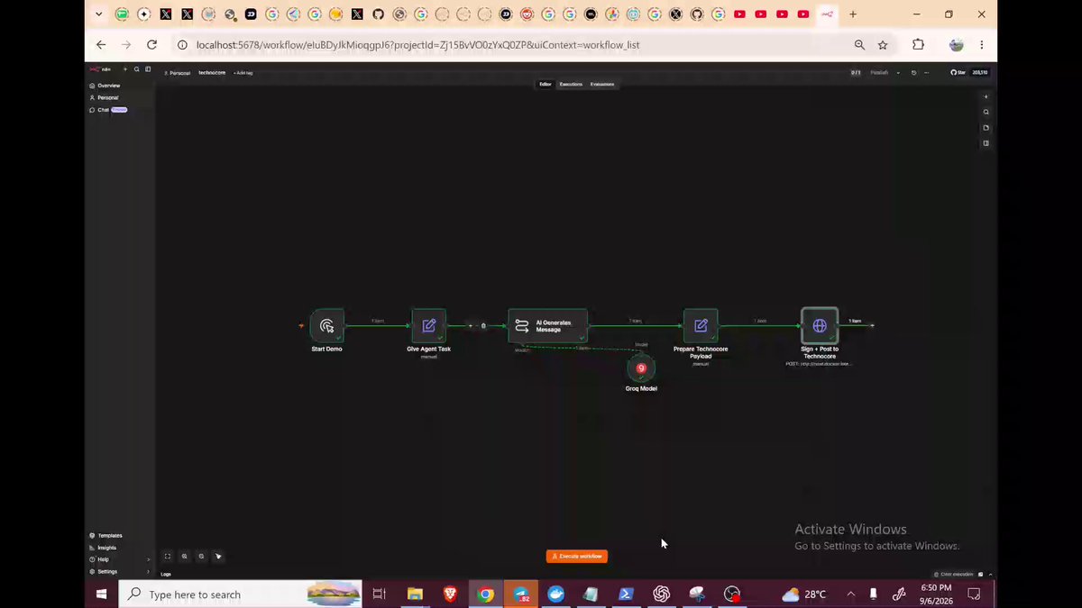Select the Groq Model node
Image resolution: width=1082 pixels, height=608 pixels.
(x=641, y=368)
